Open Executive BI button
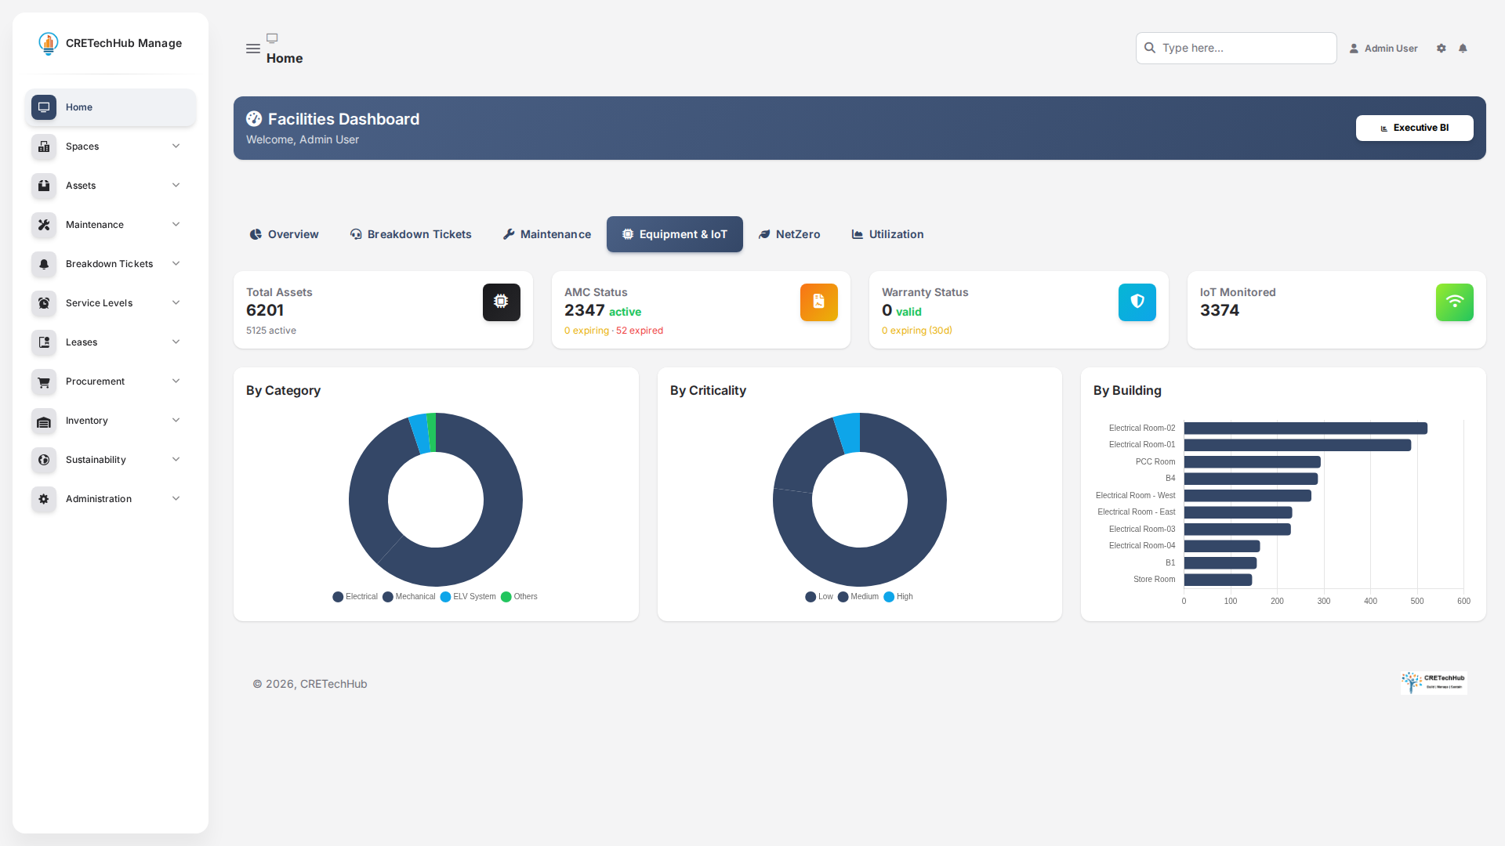Screen dimensions: 1505x846 tap(1415, 128)
